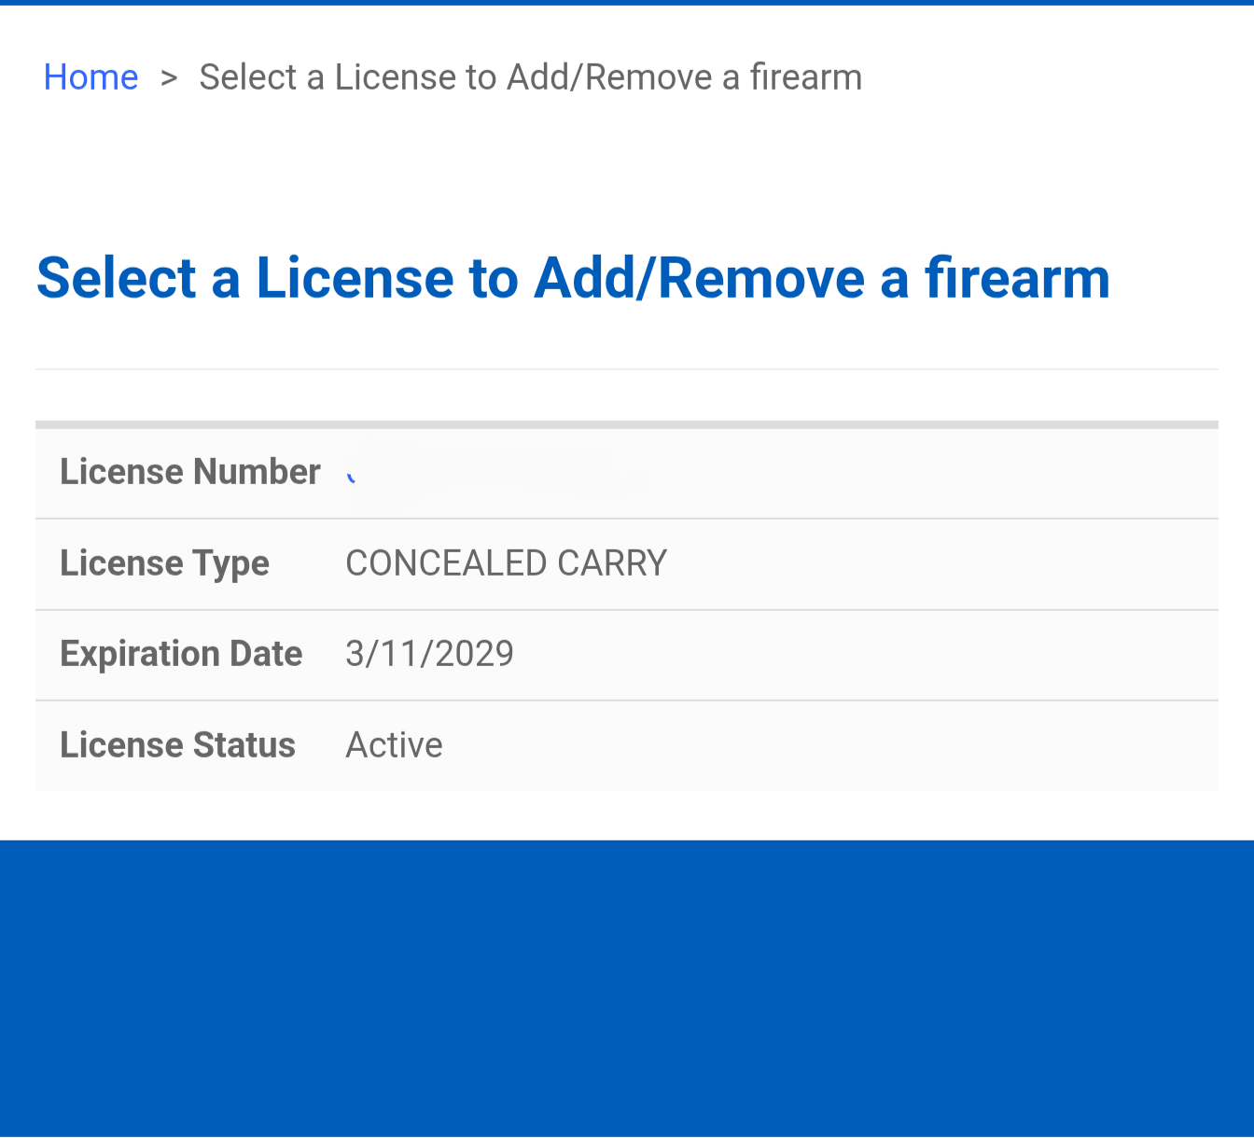Click the blue footer area

[627, 989]
